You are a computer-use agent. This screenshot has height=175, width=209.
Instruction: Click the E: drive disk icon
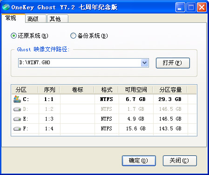pyautogui.click(x=17, y=119)
